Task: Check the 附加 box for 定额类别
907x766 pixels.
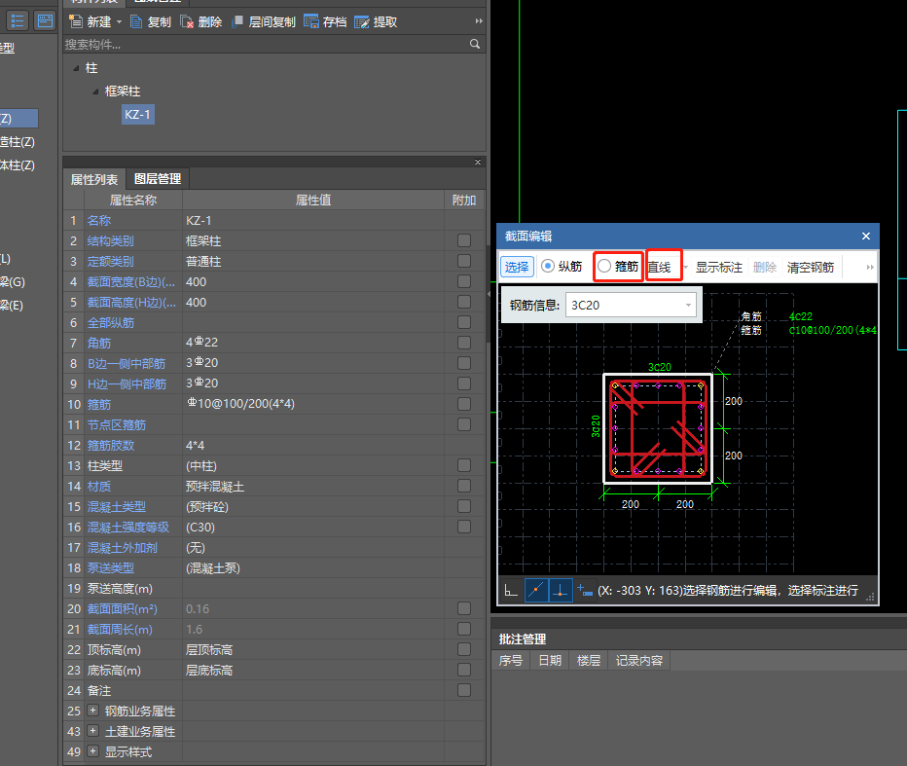Action: [464, 261]
